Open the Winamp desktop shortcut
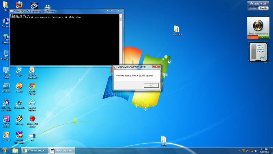Screen dimensions: 273x154 point(19,119)
